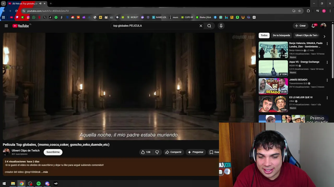
Task: Open Ulivert Clips de Twitch channel name
Action: click(x=26, y=151)
